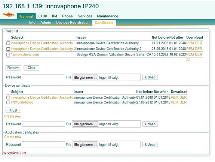Download PEM for Certification Authority 2
Viewport: 215px width, 162px height.
coord(190,49)
